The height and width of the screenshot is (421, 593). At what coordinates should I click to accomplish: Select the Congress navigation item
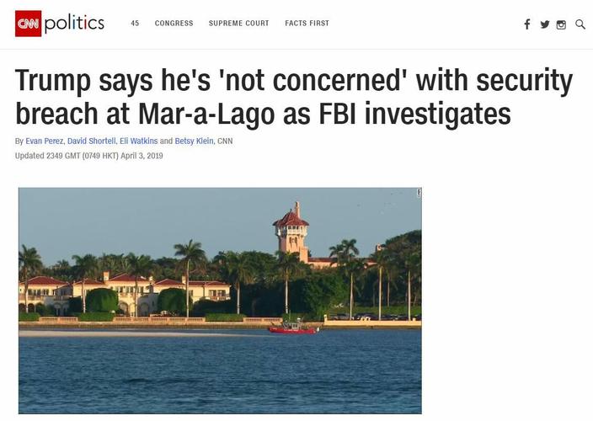click(174, 24)
